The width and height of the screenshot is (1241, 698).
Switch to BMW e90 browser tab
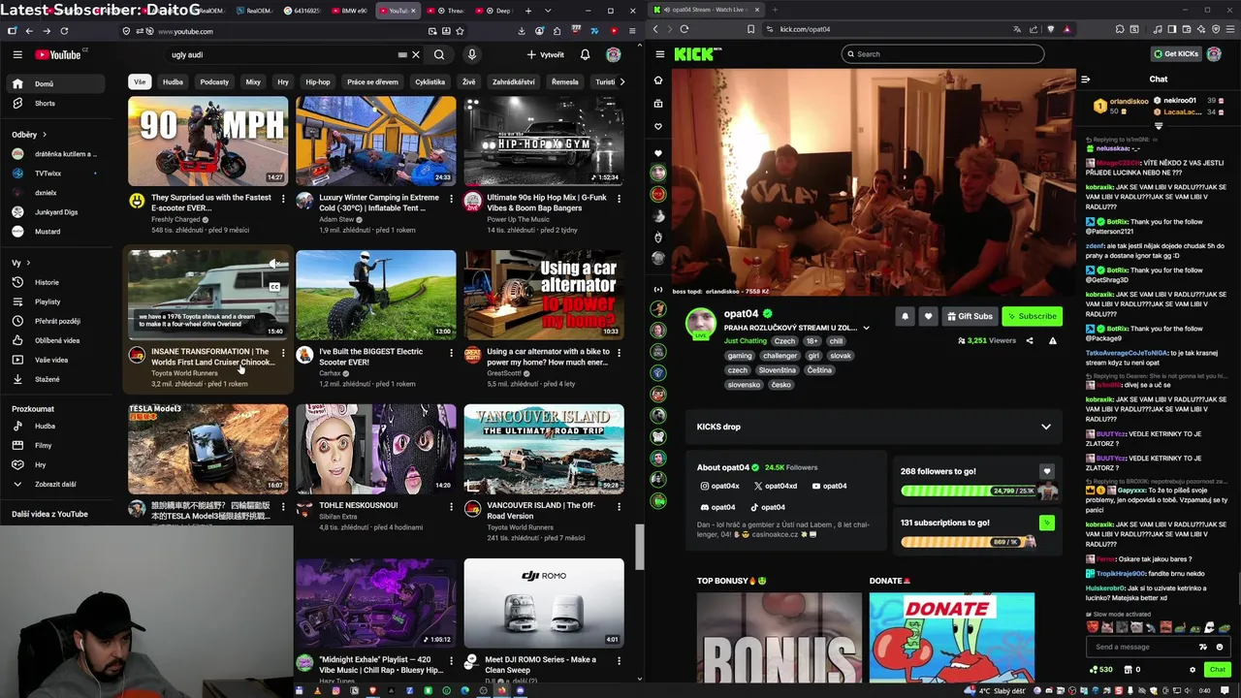click(348, 11)
